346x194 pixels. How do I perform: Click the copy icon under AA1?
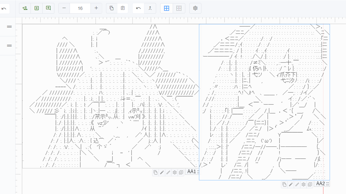(x=156, y=172)
